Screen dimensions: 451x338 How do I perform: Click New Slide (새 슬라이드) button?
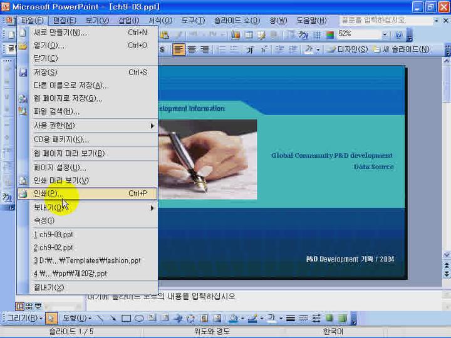coord(401,49)
